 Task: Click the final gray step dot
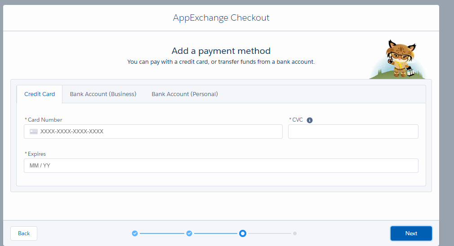point(295,233)
